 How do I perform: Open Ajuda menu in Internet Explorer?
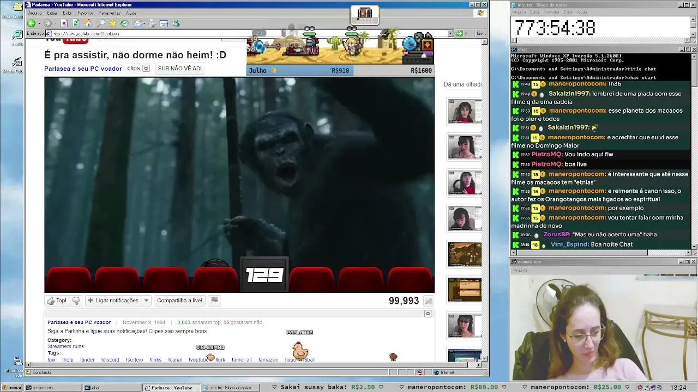coord(131,13)
